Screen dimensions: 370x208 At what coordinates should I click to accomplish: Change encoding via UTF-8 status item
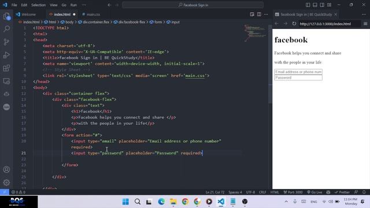click(250, 192)
